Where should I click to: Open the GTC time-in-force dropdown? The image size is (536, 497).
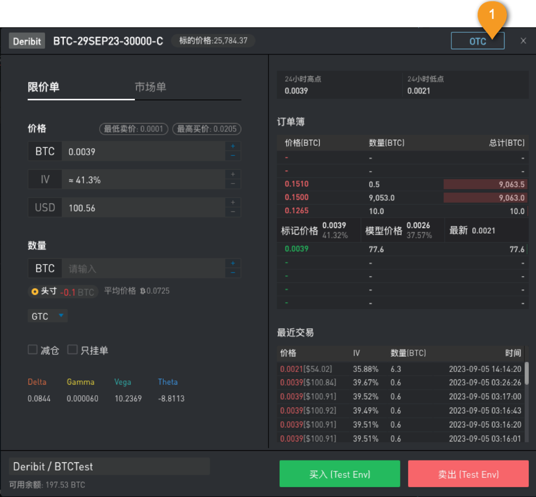pos(47,316)
